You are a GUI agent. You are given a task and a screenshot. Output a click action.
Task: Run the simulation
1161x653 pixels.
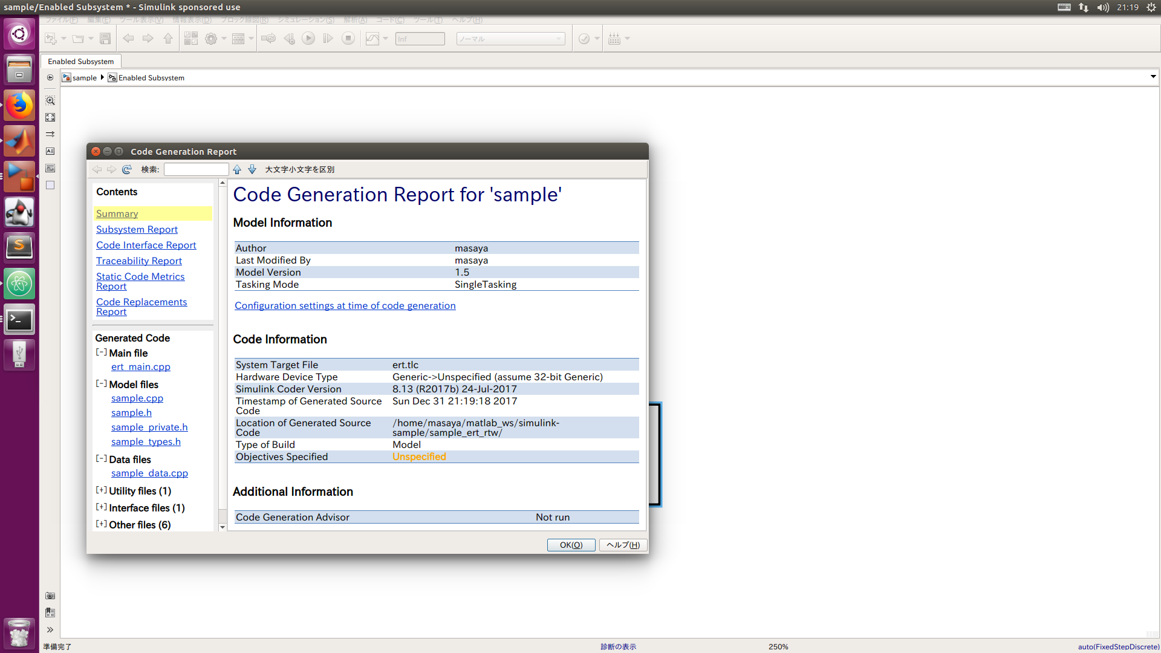click(x=308, y=38)
